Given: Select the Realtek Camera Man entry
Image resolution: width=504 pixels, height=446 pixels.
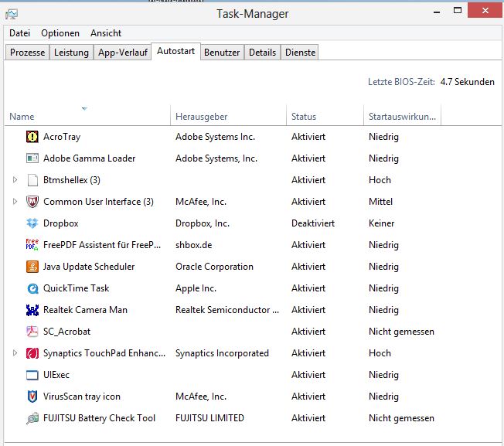Looking at the screenshot, I should tap(85, 310).
